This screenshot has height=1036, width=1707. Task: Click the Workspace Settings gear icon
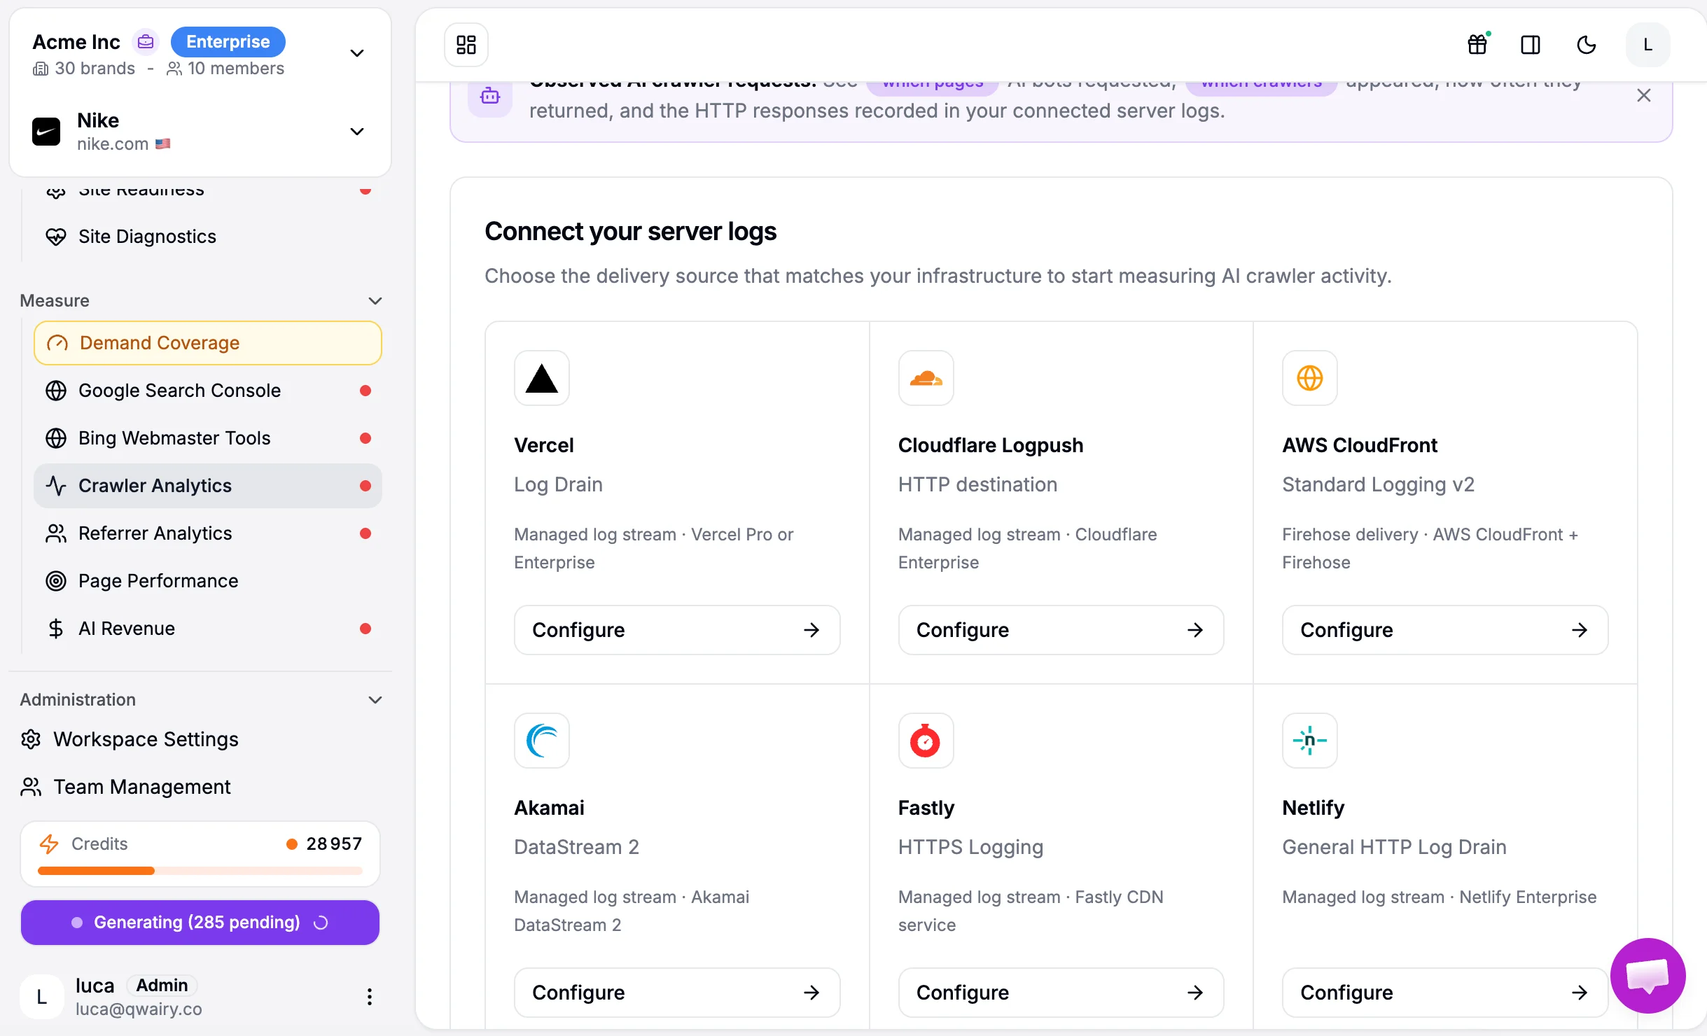point(31,739)
